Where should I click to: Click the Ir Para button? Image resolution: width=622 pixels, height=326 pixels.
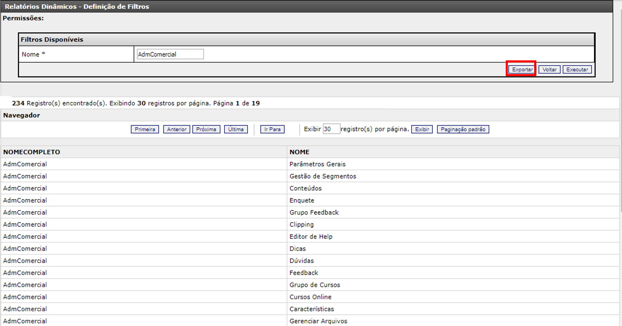tap(272, 129)
